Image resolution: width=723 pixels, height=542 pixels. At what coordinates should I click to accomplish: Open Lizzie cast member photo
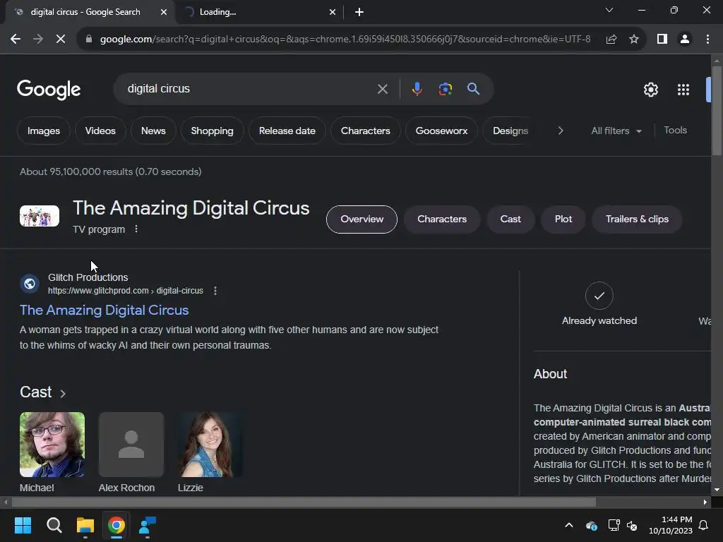210,445
